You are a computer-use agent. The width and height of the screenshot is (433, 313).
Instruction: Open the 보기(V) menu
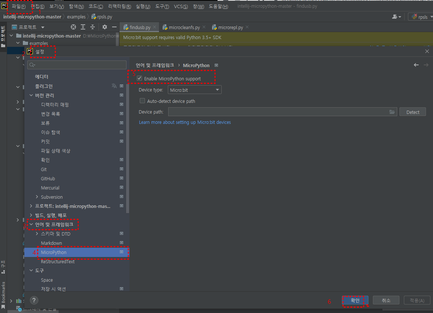click(x=56, y=6)
